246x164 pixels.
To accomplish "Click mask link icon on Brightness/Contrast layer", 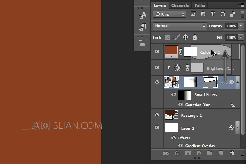I will (187, 68).
